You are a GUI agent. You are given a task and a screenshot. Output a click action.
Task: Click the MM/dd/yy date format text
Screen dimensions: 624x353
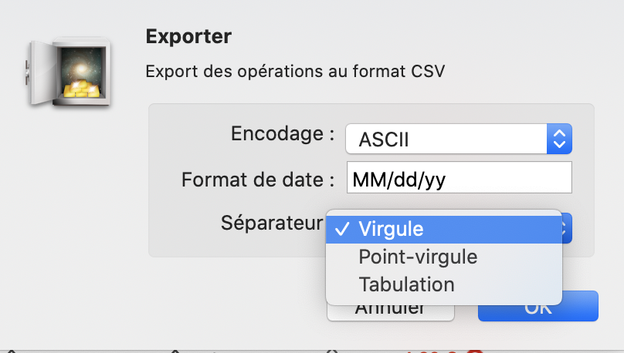click(x=398, y=180)
